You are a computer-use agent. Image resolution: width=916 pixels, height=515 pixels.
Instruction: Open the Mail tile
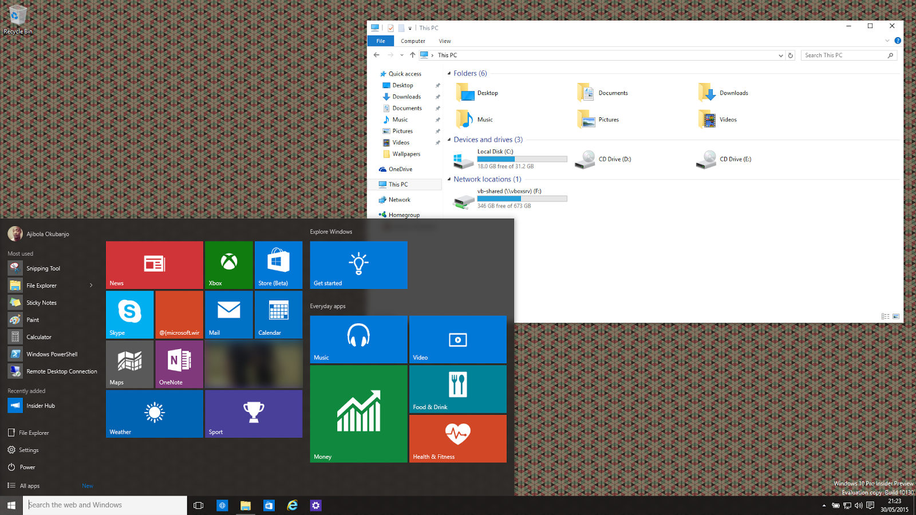[229, 315]
